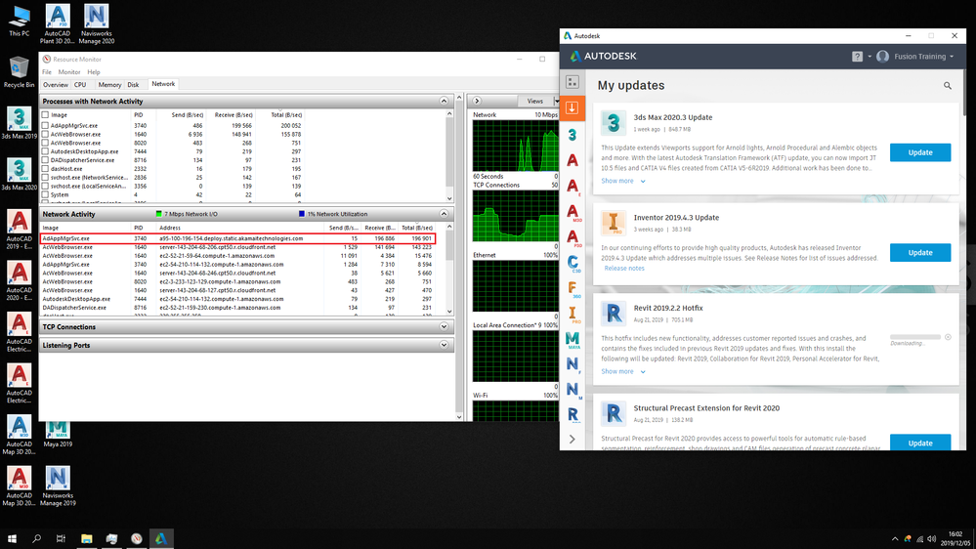Expand the Listening Ports section
The height and width of the screenshot is (549, 976).
click(444, 345)
